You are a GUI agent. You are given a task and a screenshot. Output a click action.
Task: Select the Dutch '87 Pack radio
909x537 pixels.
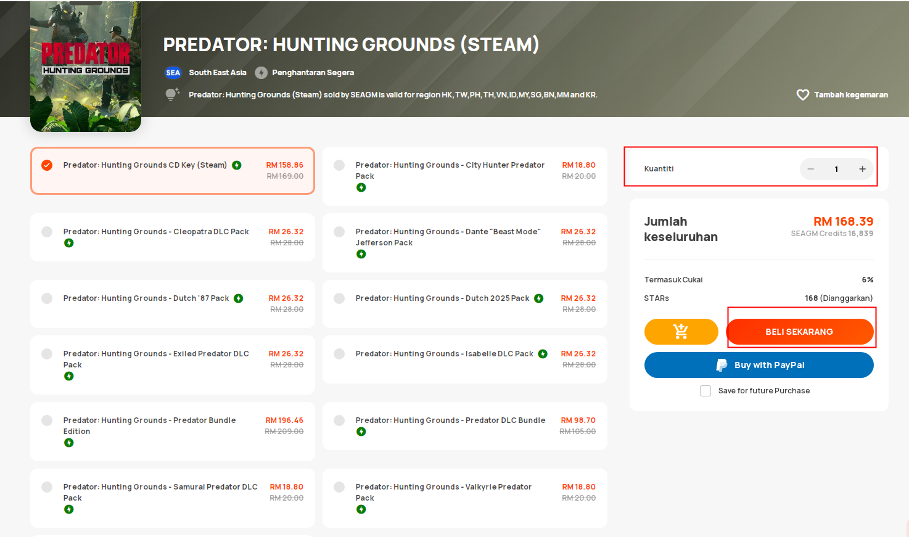coord(47,298)
